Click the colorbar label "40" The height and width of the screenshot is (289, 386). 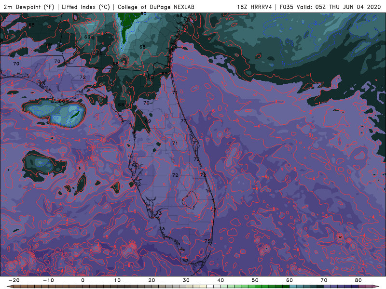click(221, 280)
